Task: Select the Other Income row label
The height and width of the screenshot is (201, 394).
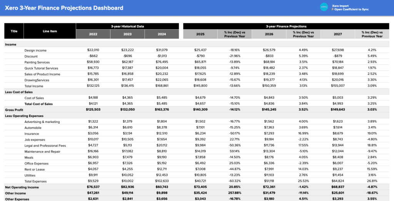Action: (15, 193)
